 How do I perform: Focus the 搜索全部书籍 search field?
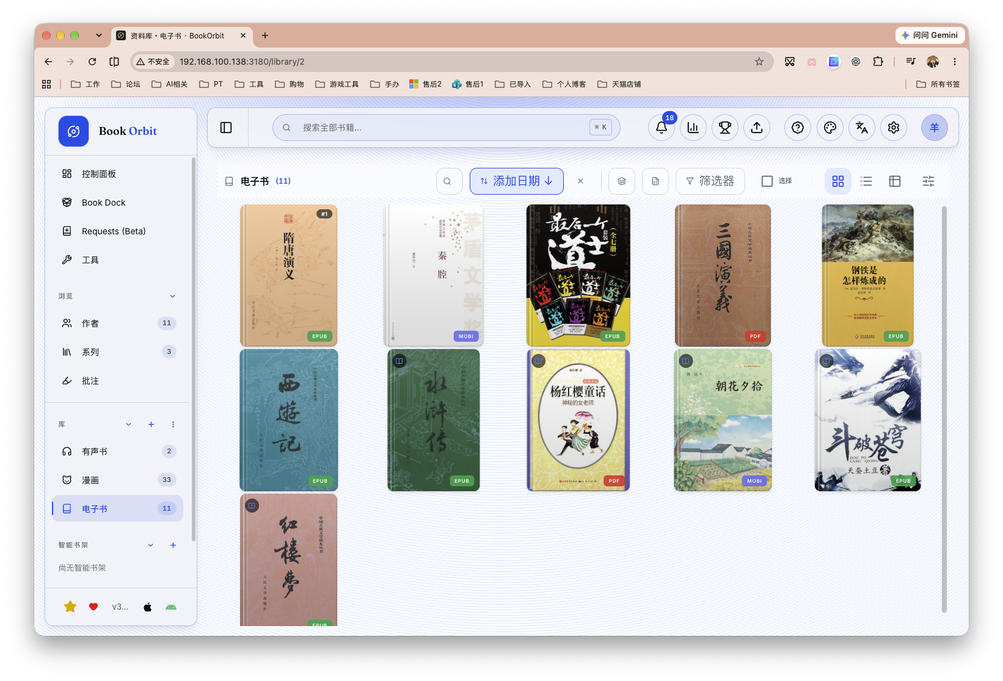click(x=447, y=128)
